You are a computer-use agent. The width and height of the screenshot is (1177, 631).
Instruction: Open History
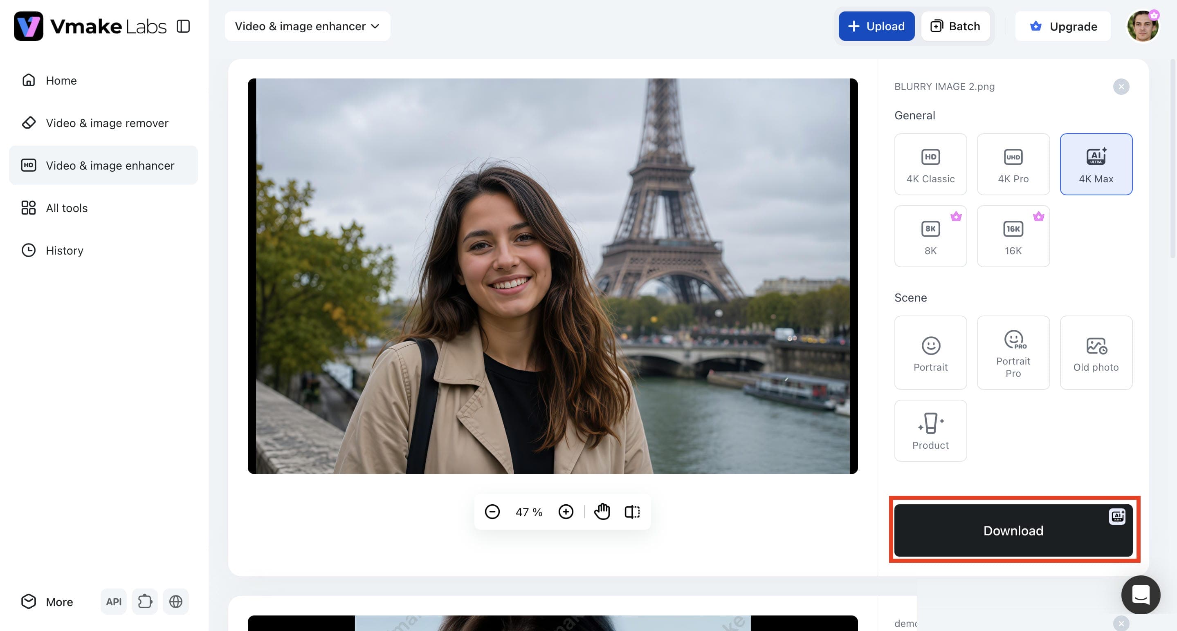click(x=103, y=250)
